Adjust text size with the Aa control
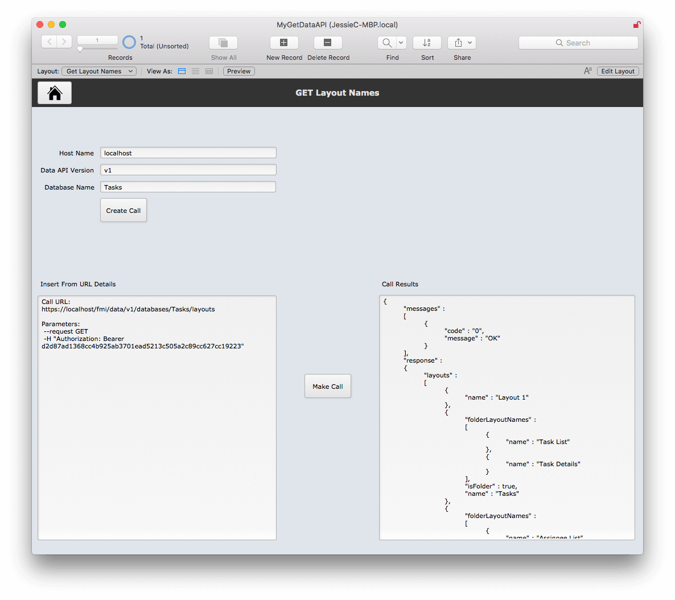 click(x=587, y=71)
